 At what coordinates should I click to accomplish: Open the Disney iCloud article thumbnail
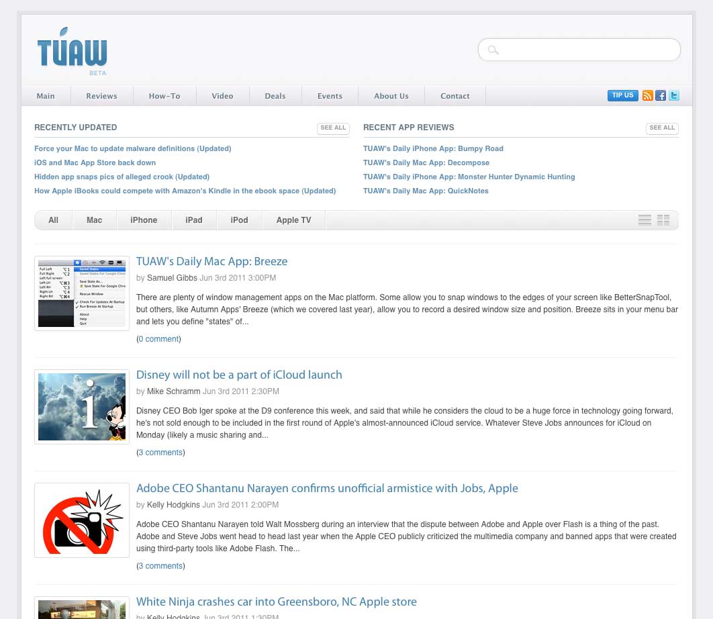pos(82,407)
